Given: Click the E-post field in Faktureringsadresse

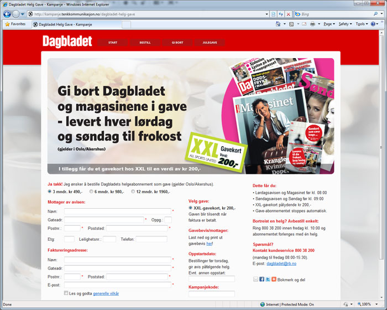Looking at the screenshot, I should coord(117,285).
